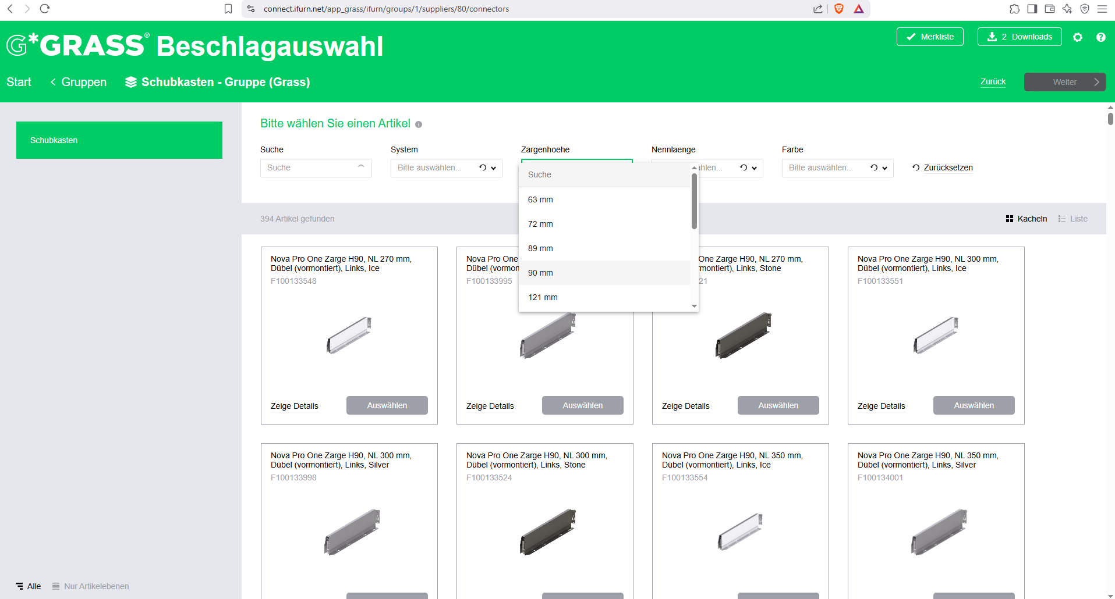
Task: Click the browser forward arrow
Action: point(27,9)
